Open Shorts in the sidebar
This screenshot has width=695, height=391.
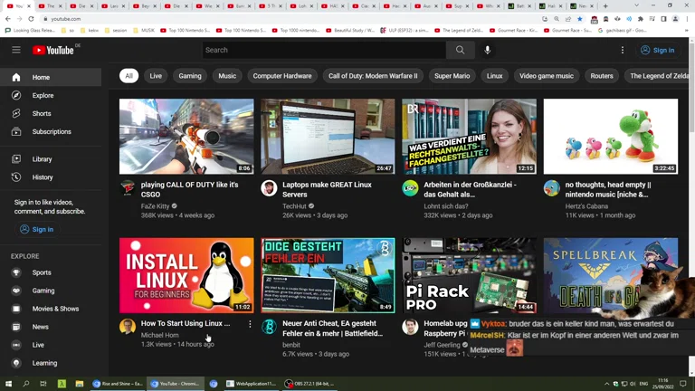point(42,113)
